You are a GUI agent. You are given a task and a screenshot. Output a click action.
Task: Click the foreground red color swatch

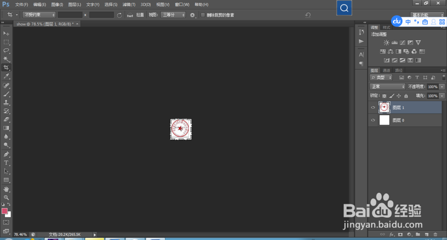point(4,211)
